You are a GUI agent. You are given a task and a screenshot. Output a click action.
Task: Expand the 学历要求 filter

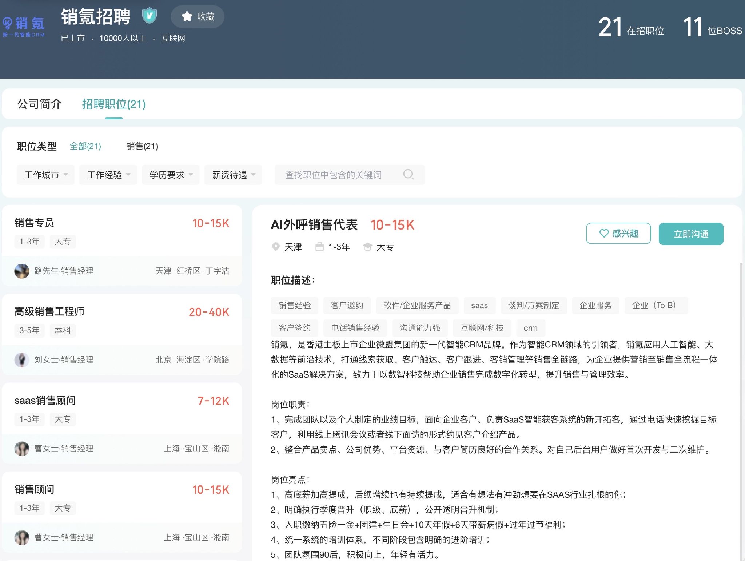coord(171,175)
